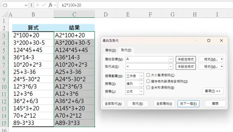This screenshot has height=132, width=233.
Task: Expand the formula bar dropdown chevron
Action: 55,5
